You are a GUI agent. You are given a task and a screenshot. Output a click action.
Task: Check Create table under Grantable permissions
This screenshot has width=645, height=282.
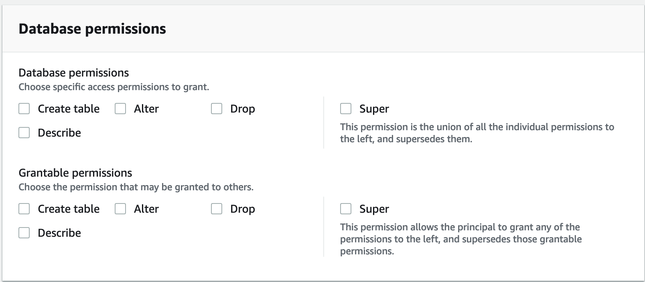[x=24, y=208]
